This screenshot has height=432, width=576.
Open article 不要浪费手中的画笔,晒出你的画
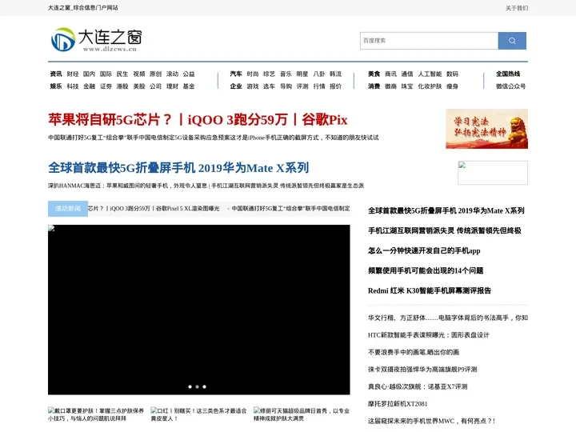point(414,352)
